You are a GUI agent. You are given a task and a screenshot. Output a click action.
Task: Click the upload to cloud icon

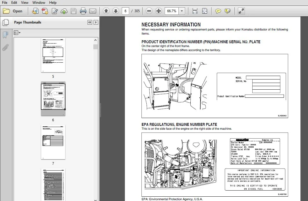tap(64, 11)
